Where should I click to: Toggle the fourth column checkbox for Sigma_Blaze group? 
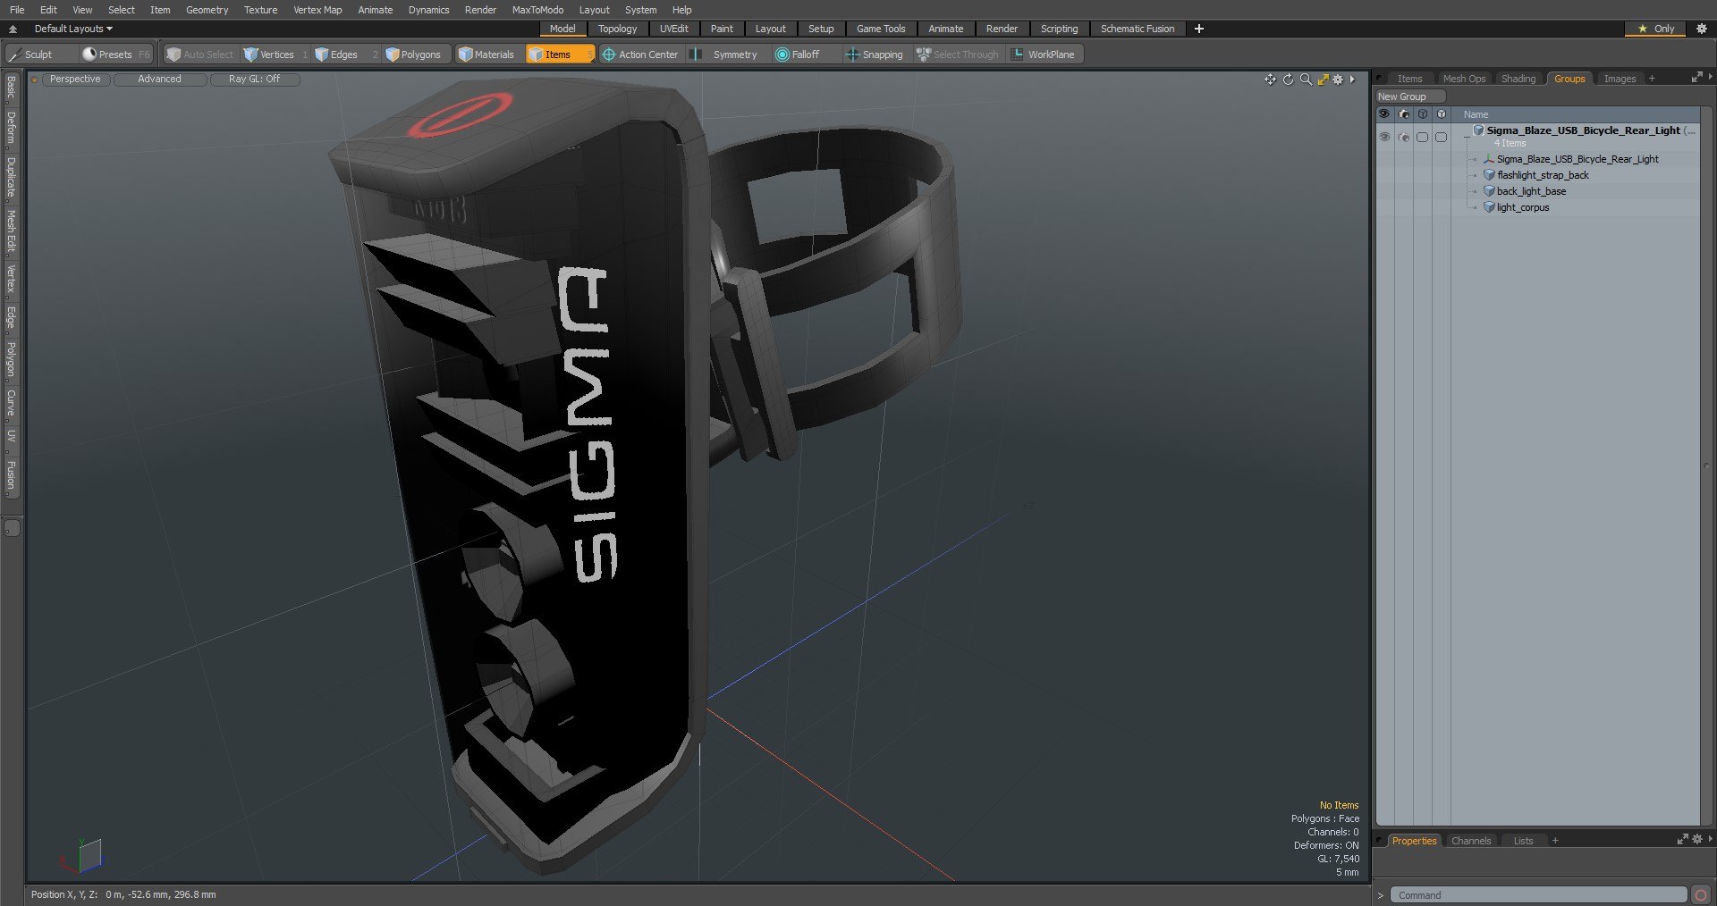[1441, 137]
